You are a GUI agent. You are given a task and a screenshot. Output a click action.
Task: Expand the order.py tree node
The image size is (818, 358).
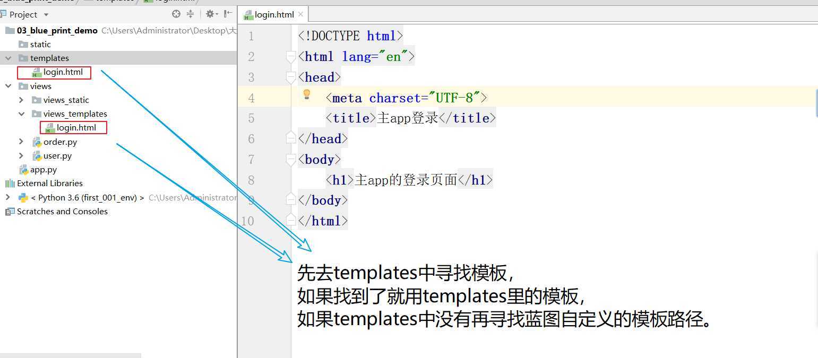(21, 142)
